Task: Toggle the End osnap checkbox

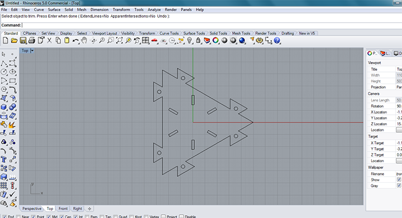Action: click(x=4, y=217)
